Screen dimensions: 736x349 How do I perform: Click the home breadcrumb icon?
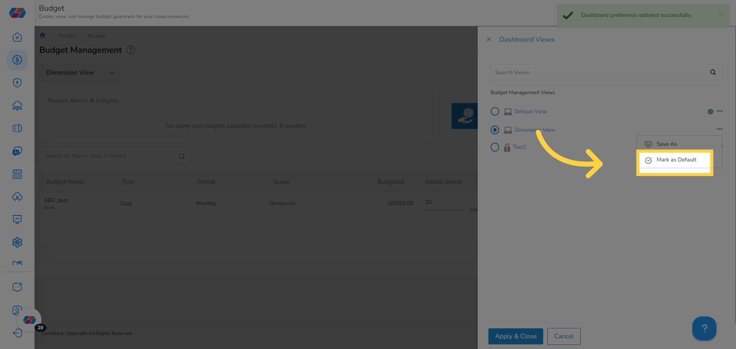coord(42,36)
